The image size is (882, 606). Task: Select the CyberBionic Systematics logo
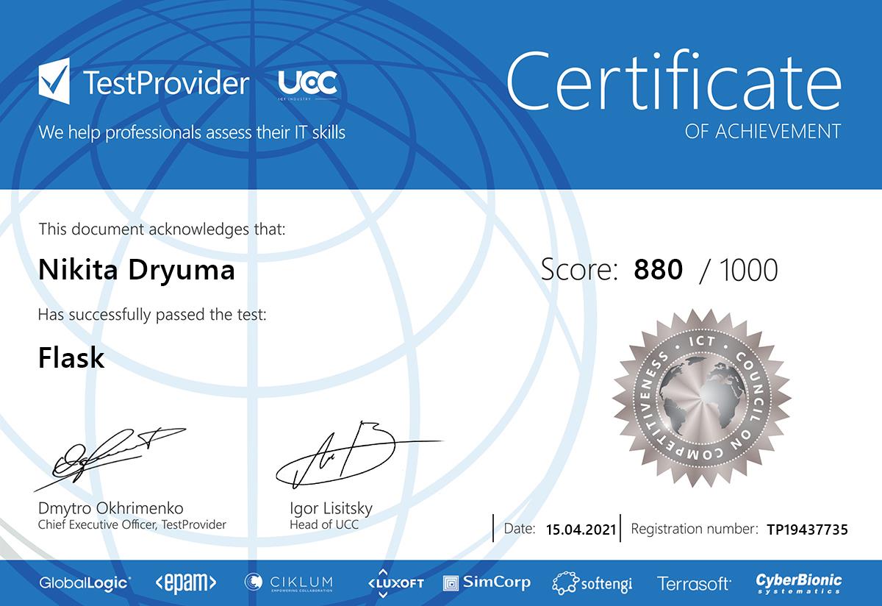tap(799, 582)
